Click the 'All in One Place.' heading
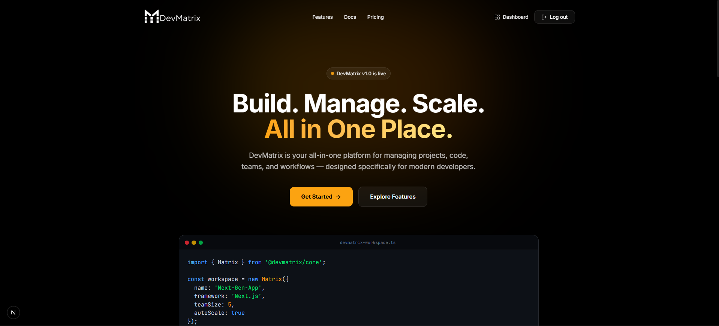Image resolution: width=719 pixels, height=326 pixels. [358, 129]
